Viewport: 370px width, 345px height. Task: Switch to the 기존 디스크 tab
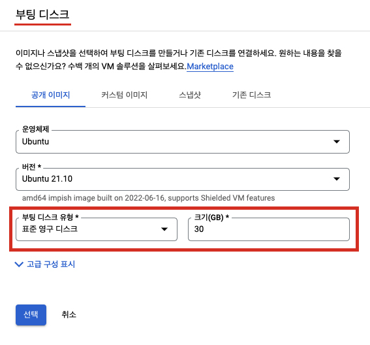251,95
